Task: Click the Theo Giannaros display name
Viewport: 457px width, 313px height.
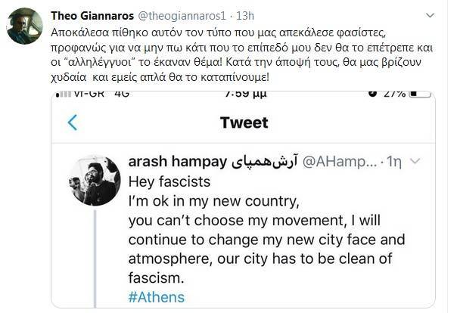Action: pyautogui.click(x=94, y=15)
